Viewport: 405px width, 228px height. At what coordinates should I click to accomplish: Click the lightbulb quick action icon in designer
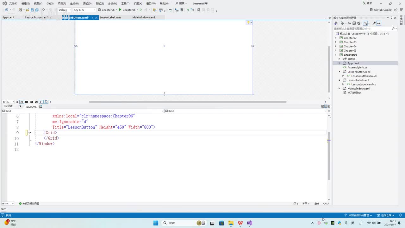[x=249, y=22]
